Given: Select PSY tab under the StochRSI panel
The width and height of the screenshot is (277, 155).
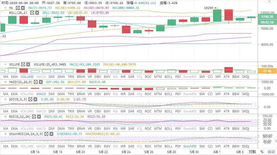Looking at the screenshot, I should (178, 146).
